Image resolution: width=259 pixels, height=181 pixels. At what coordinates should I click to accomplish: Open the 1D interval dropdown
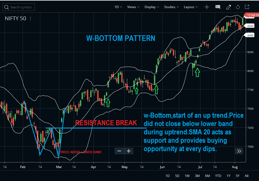pyautogui.click(x=118, y=7)
